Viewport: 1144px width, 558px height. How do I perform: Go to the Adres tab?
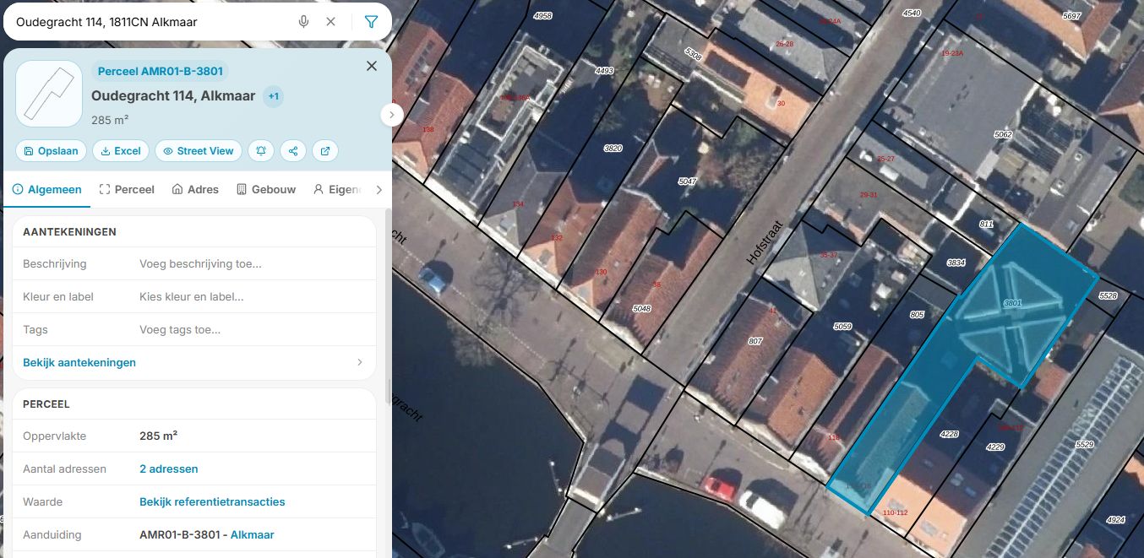pos(195,190)
